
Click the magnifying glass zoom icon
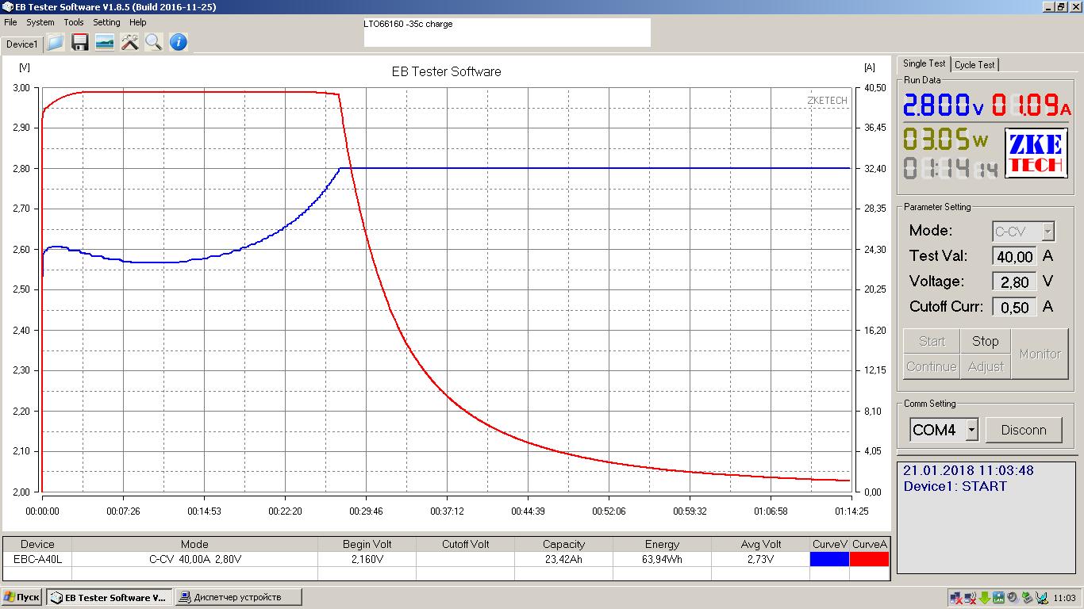click(x=153, y=42)
